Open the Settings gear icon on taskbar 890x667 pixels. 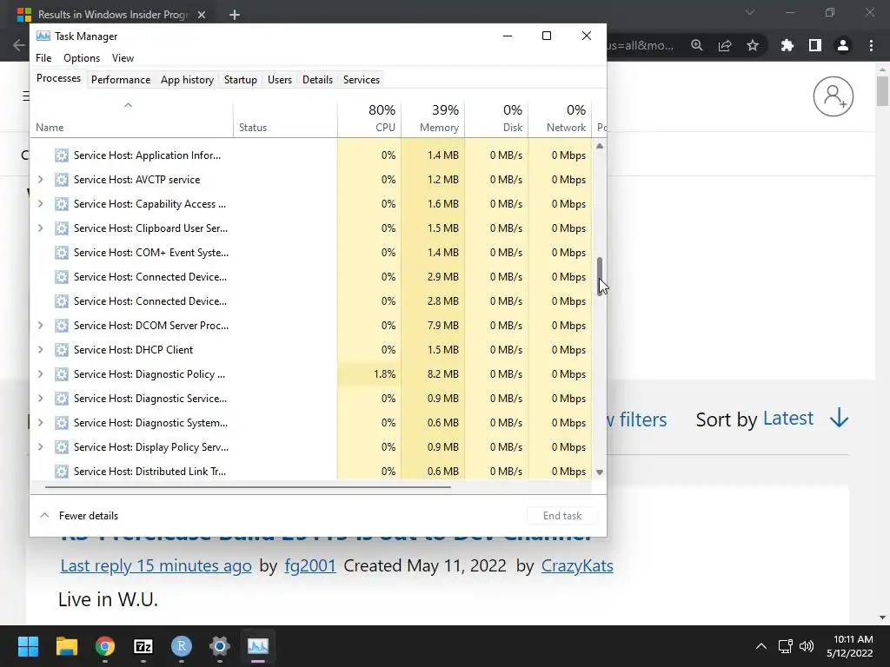coord(220,646)
